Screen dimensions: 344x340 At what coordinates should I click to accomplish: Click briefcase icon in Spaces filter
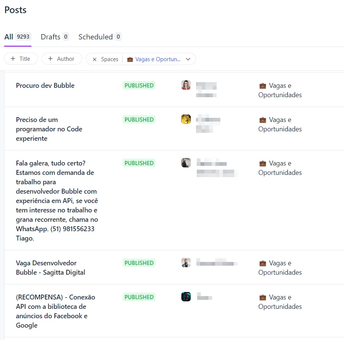(130, 59)
